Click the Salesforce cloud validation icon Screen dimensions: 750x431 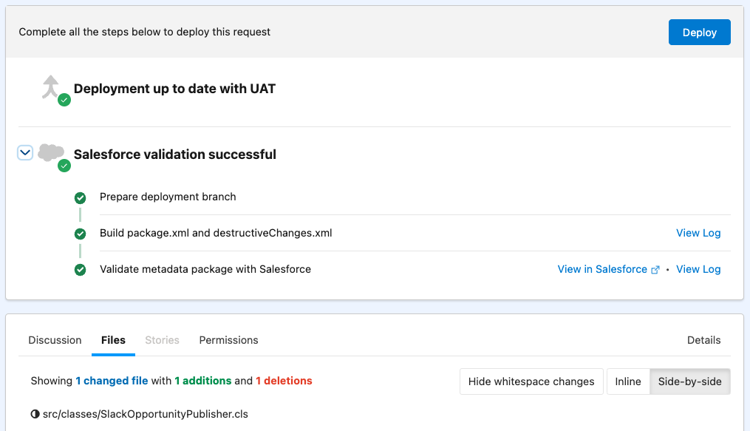click(x=50, y=152)
